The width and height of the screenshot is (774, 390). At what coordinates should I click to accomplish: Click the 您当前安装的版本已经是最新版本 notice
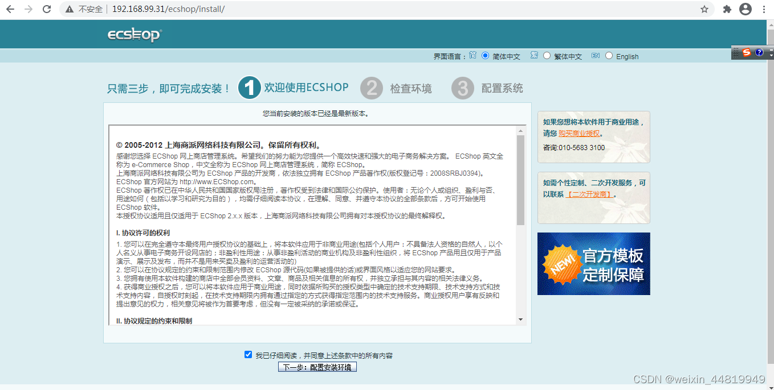pos(316,114)
